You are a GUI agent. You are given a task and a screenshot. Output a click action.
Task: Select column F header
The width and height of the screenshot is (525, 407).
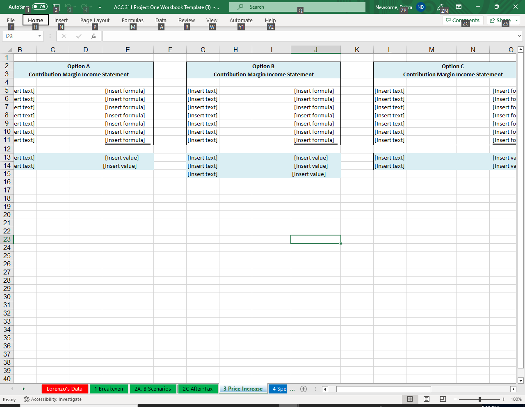[x=170, y=50]
